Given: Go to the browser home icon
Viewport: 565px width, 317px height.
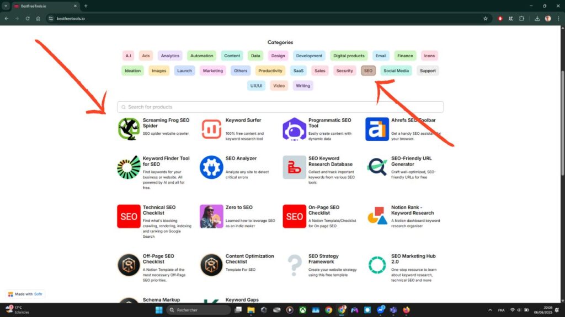Looking at the screenshot, I should 38,18.
